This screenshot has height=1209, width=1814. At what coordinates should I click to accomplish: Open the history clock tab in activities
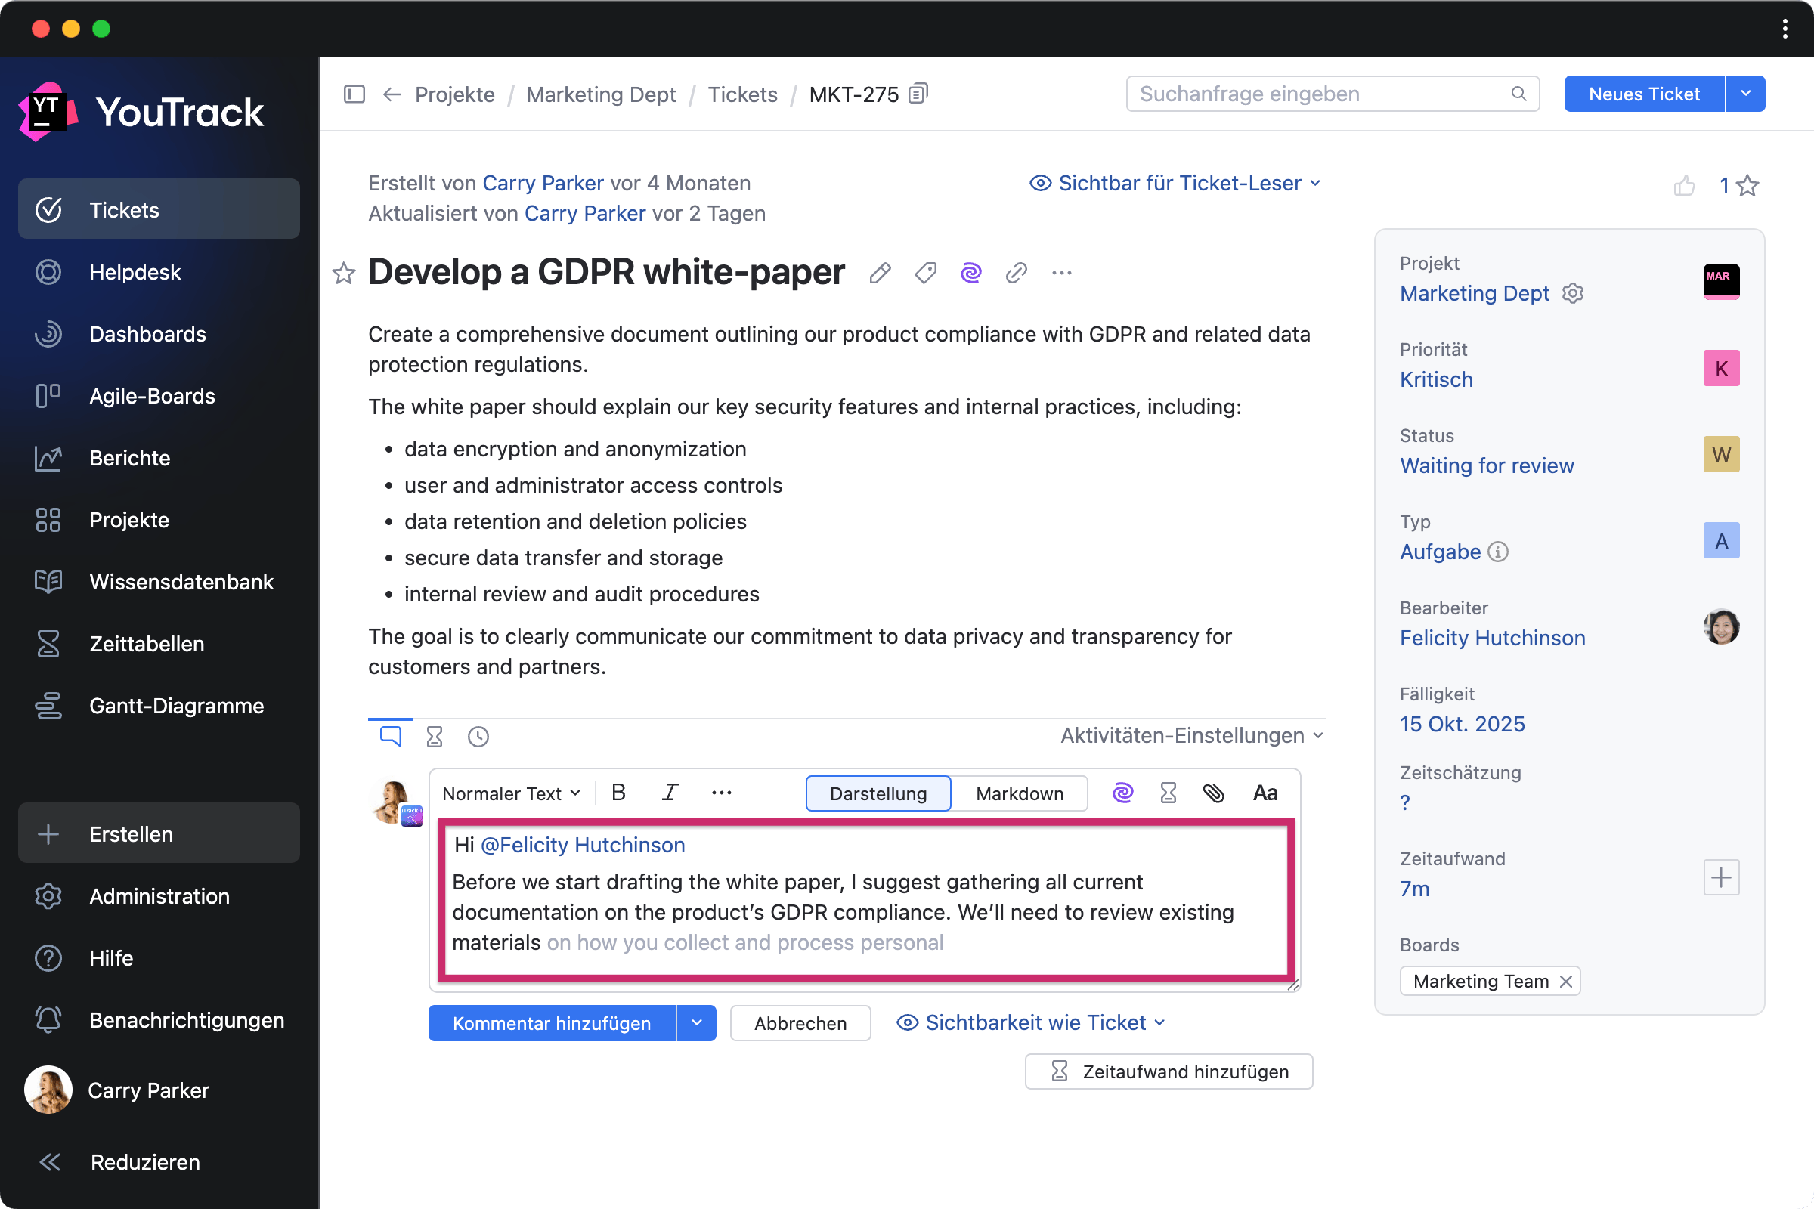(478, 737)
